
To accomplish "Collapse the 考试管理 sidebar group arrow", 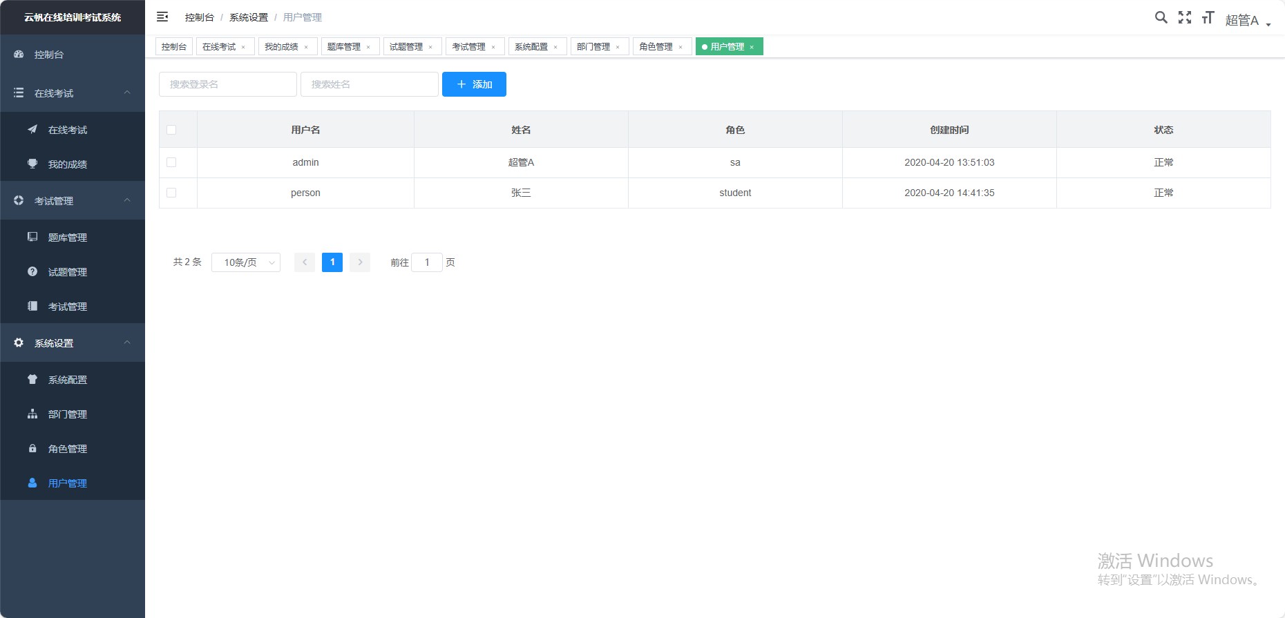I will (x=127, y=200).
